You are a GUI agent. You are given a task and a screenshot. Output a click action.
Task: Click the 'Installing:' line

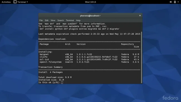(45, 52)
